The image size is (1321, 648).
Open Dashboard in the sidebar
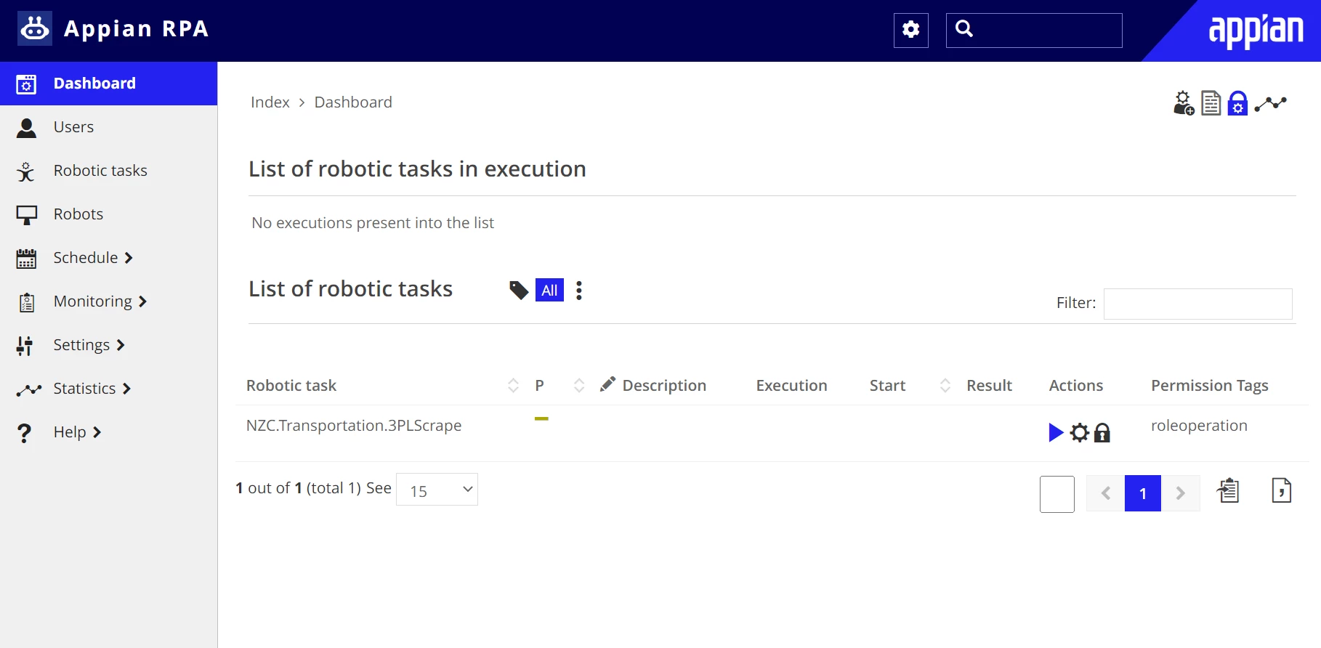(108, 84)
